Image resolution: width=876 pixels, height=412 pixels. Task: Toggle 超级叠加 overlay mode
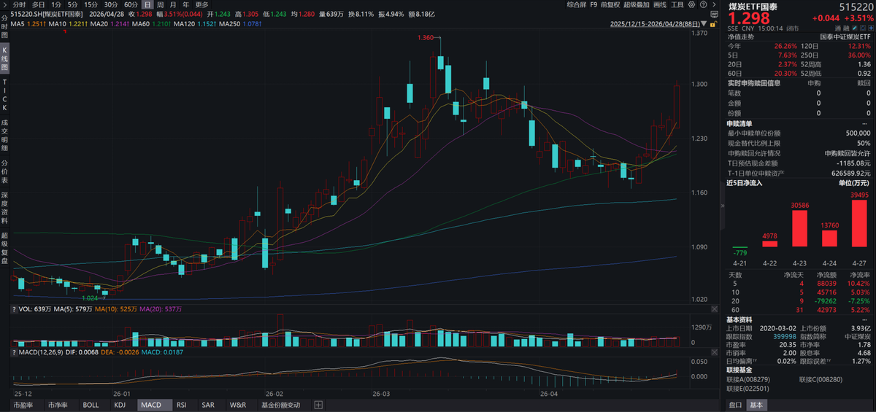coord(637,4)
